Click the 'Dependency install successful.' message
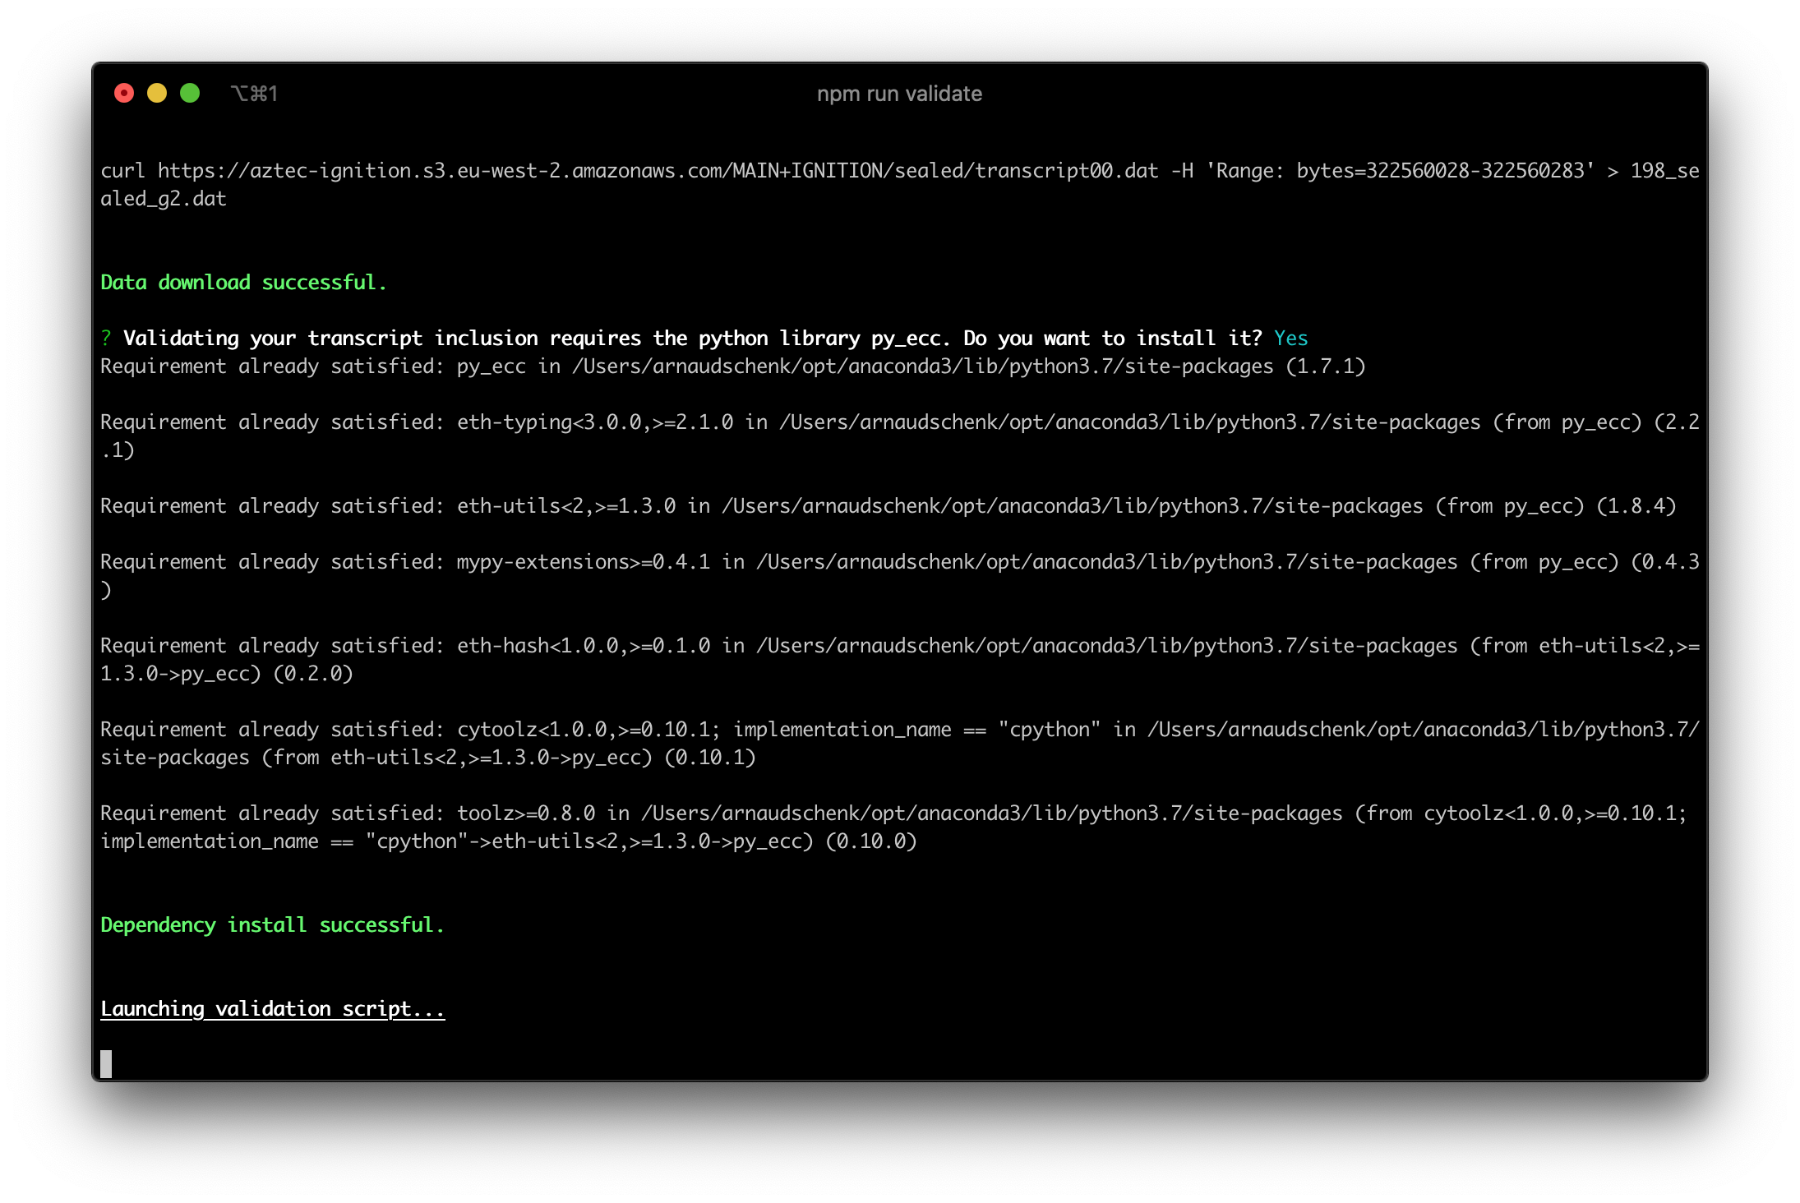The width and height of the screenshot is (1800, 1203). [x=272, y=925]
